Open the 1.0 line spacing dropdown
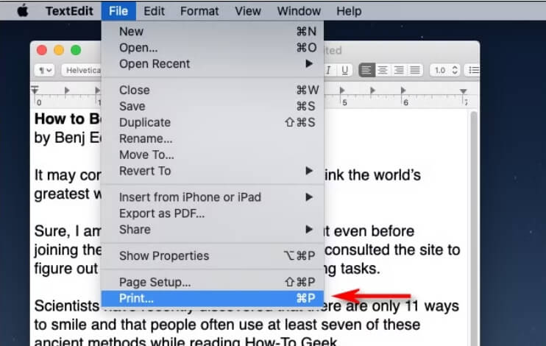This screenshot has height=346, width=546. (445, 71)
